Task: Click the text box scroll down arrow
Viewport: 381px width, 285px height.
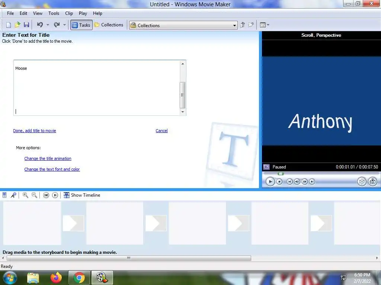Action: pyautogui.click(x=183, y=112)
